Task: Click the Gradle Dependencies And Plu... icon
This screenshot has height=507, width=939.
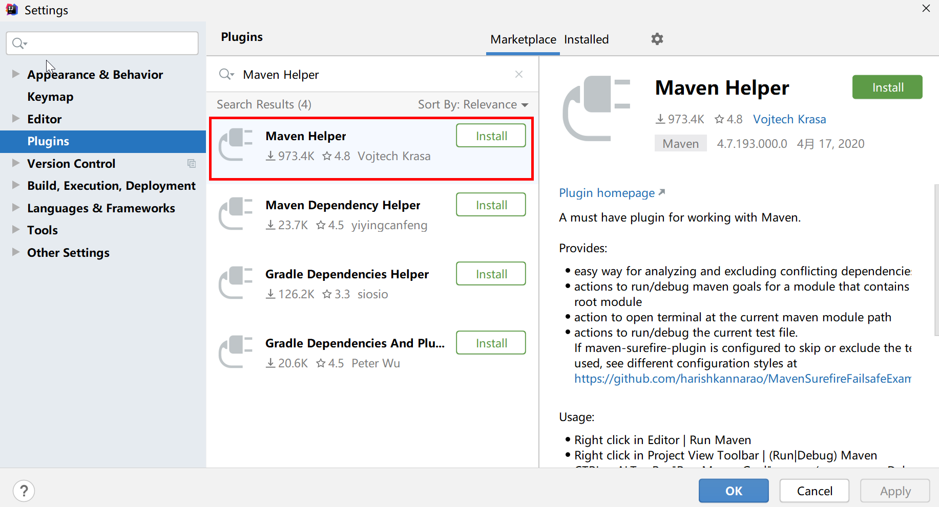Action: click(x=236, y=352)
